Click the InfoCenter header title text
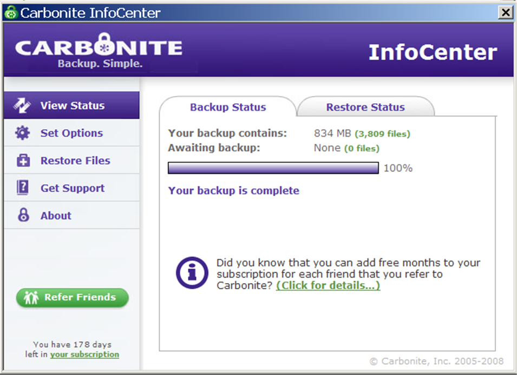 [433, 52]
